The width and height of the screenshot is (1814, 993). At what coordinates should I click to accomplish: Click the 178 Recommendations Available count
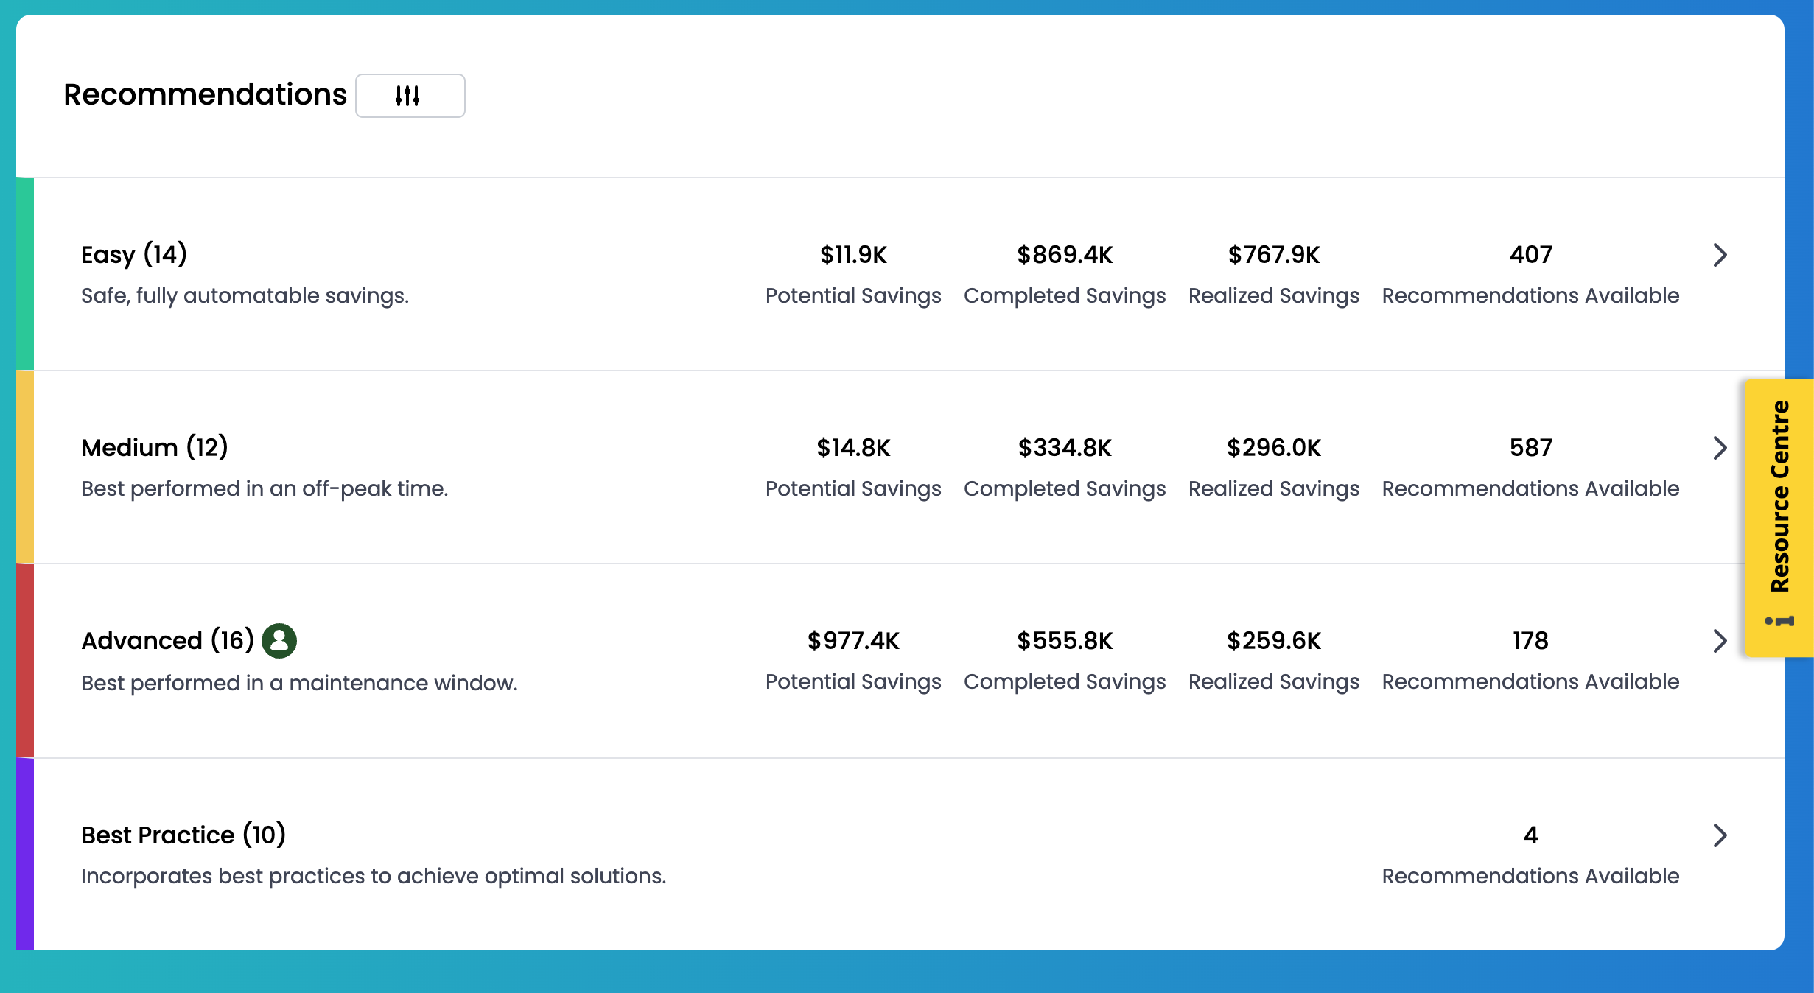1530,641
